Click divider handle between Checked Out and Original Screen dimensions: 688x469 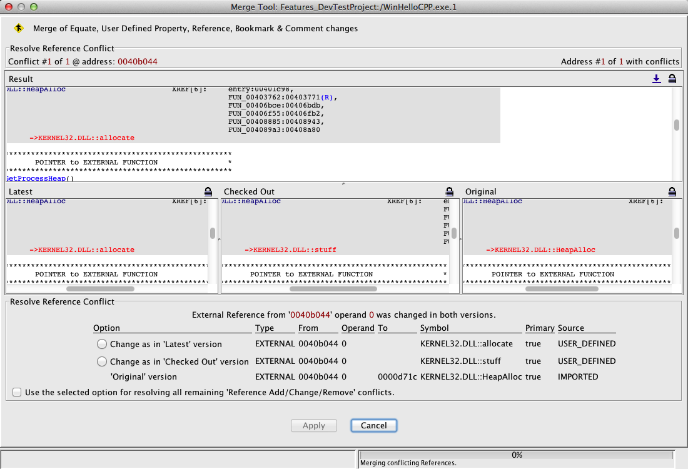point(460,240)
